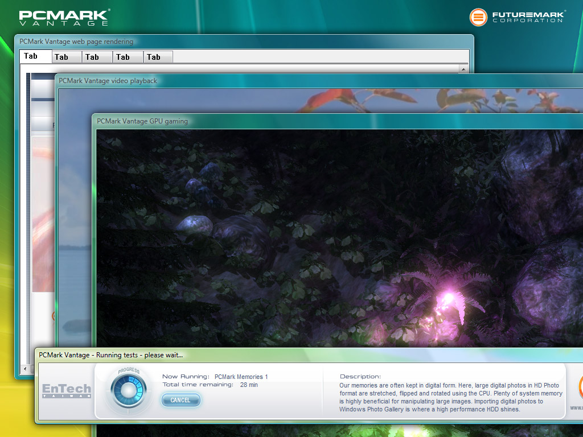Click the 'Total time remaining:' label
This screenshot has height=437, width=583.
[x=198, y=385]
